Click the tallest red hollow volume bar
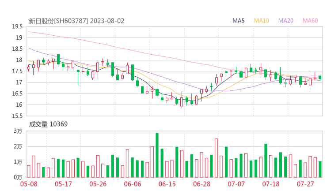327x194 pixels. pos(216,158)
